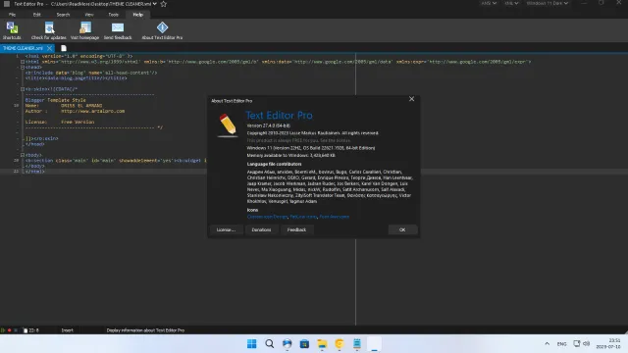Click OK in About dialog
Screen dimensions: 628x353
(402, 229)
